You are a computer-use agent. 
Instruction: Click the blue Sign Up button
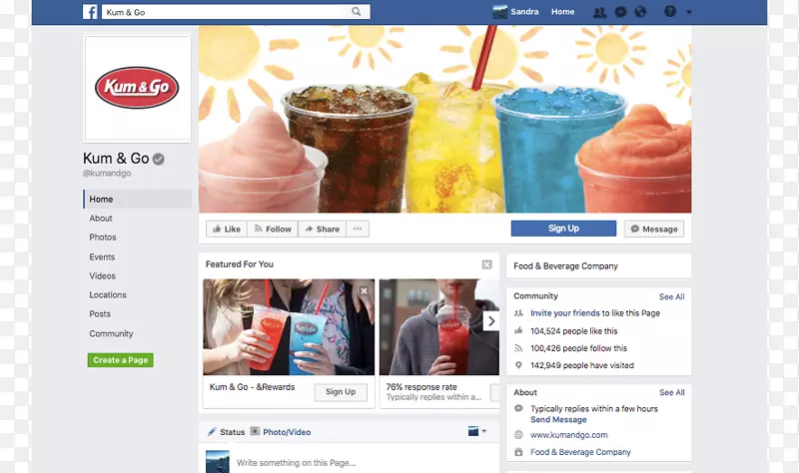pyautogui.click(x=563, y=229)
